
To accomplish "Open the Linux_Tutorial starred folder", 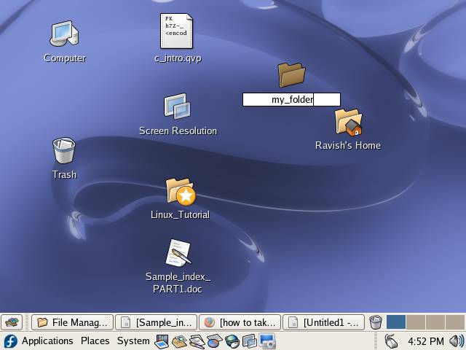I will (x=180, y=191).
